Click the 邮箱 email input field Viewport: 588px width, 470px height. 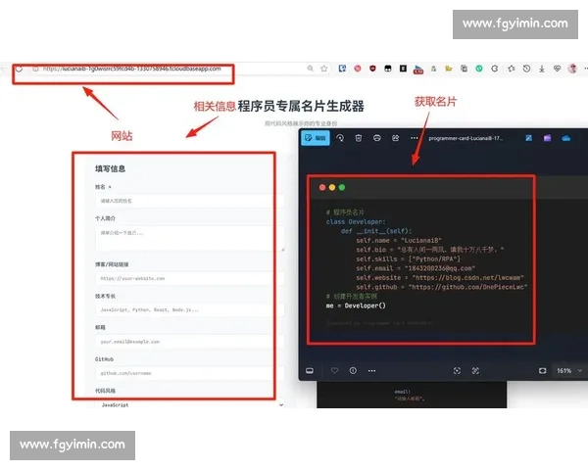point(189,342)
